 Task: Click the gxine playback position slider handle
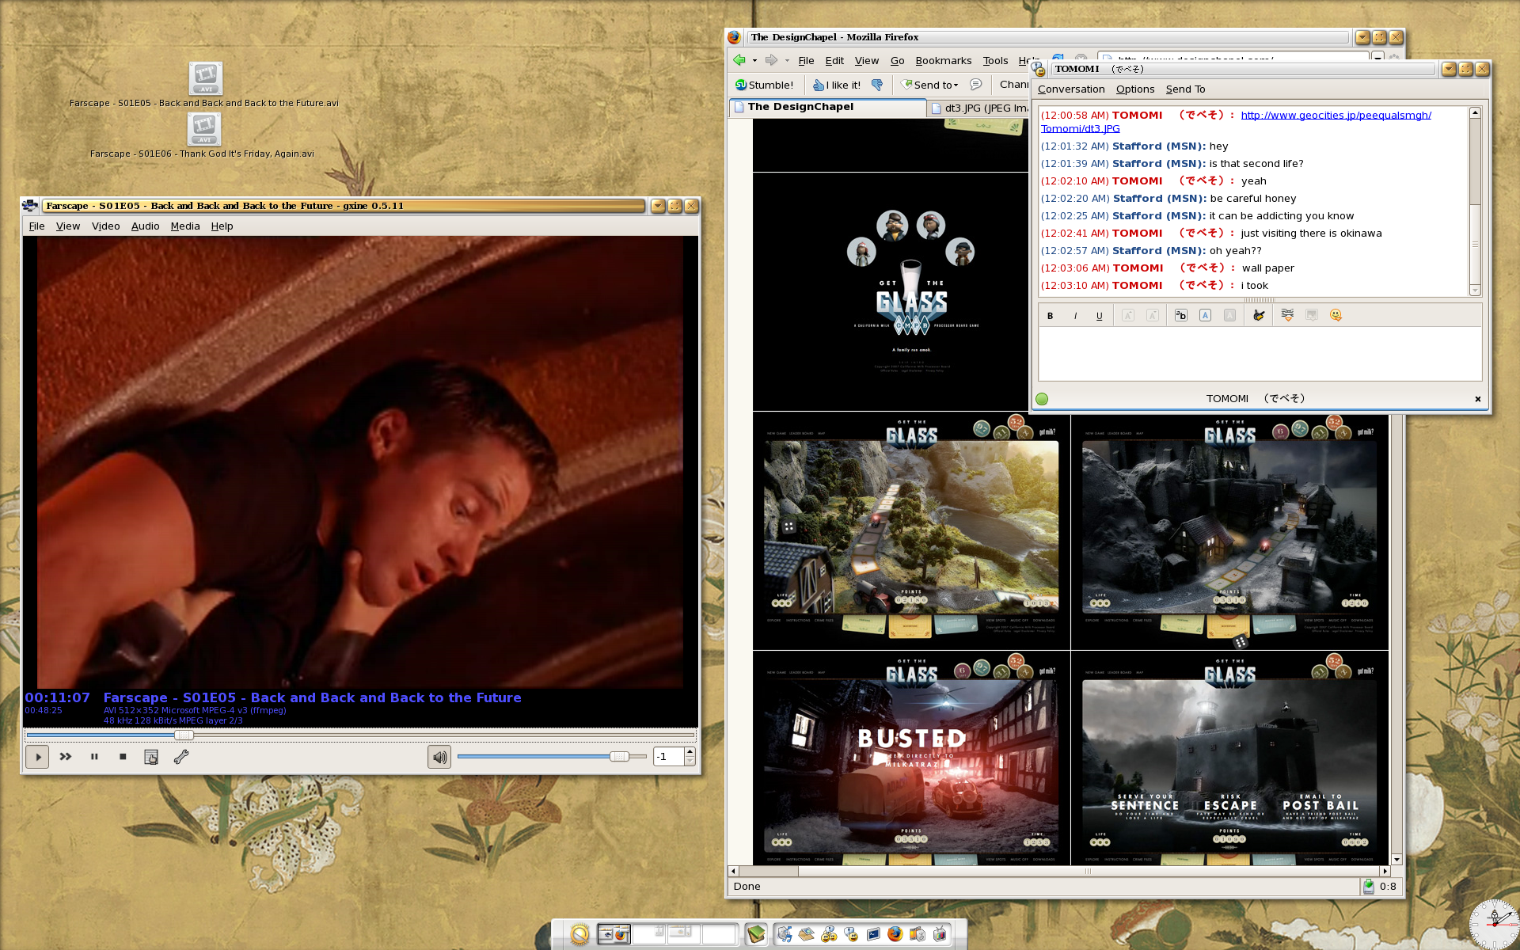point(184,735)
